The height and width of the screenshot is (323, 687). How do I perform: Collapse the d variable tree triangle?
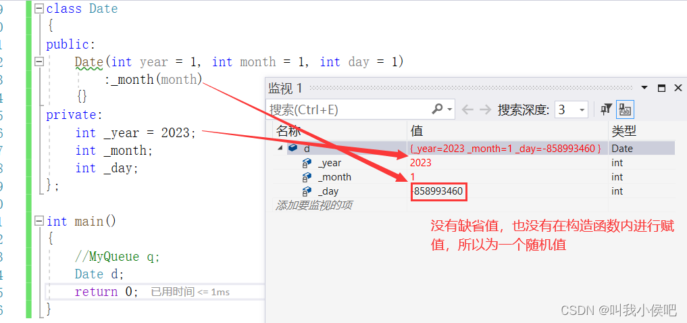(x=280, y=148)
